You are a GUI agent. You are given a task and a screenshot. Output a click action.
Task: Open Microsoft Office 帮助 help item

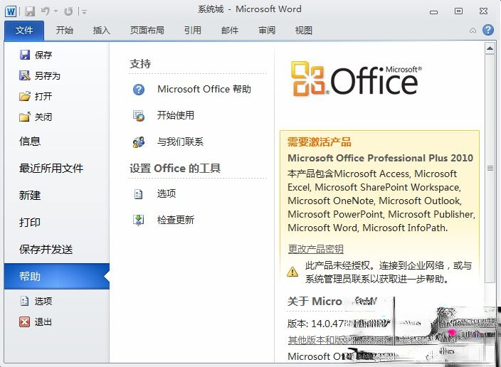coord(204,89)
